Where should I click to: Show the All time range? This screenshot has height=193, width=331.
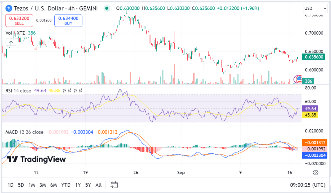(98, 185)
